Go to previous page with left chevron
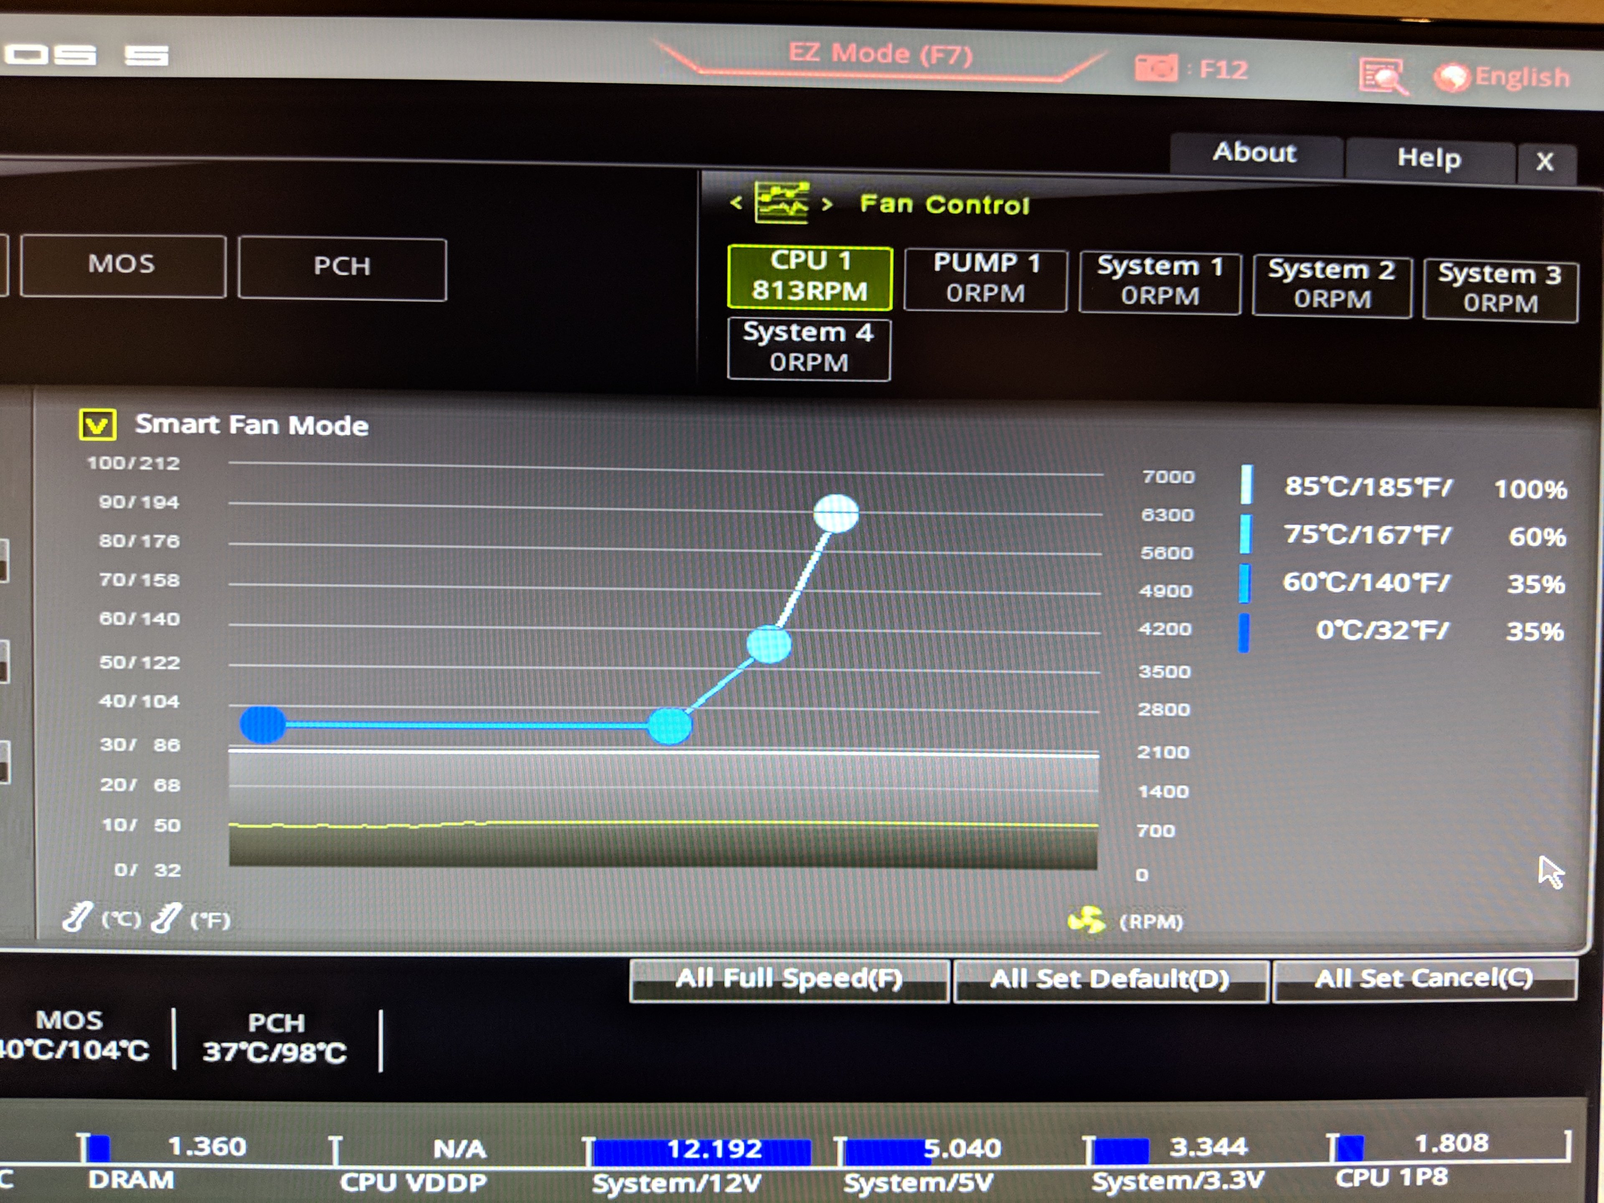1604x1203 pixels. (736, 202)
